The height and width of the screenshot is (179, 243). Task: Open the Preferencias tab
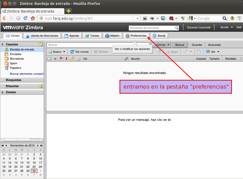point(136,36)
